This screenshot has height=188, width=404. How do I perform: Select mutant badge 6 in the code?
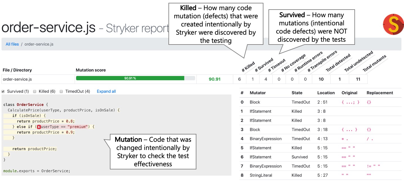39,127
